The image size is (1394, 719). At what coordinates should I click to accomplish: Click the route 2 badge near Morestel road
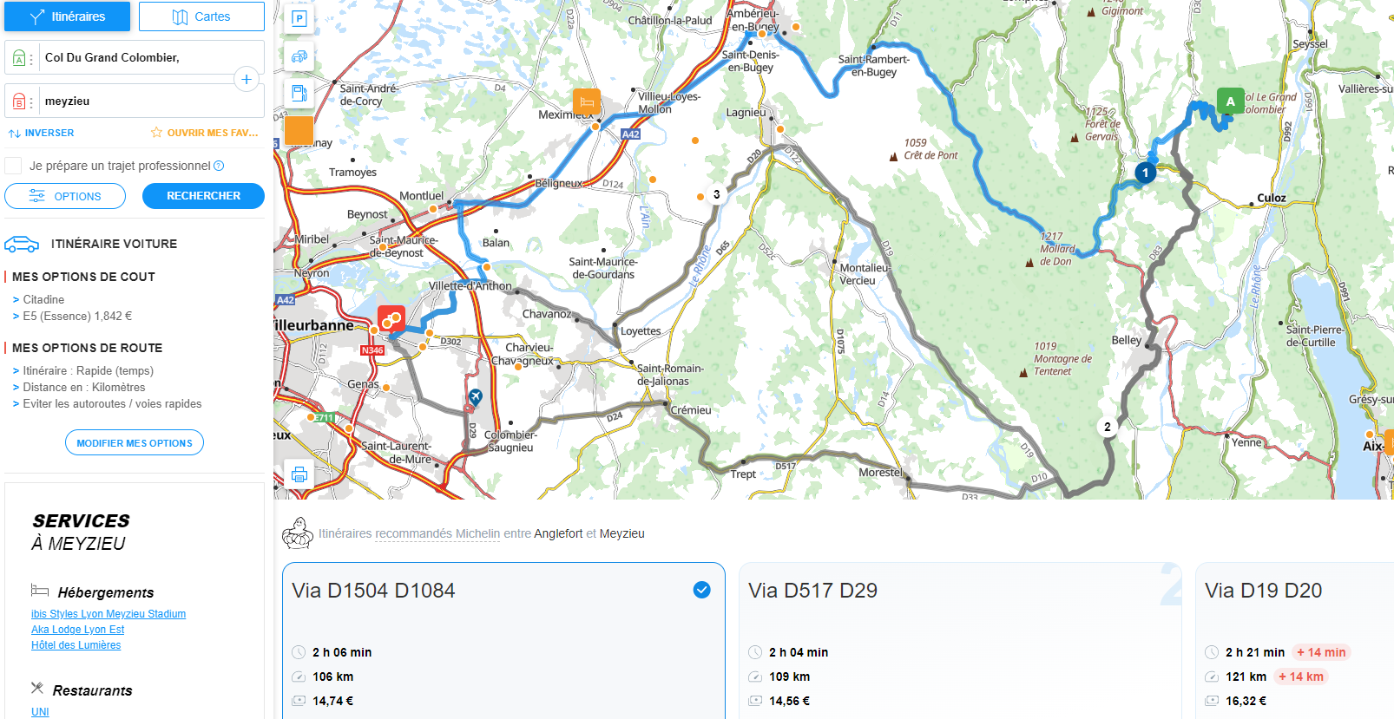pyautogui.click(x=1107, y=427)
